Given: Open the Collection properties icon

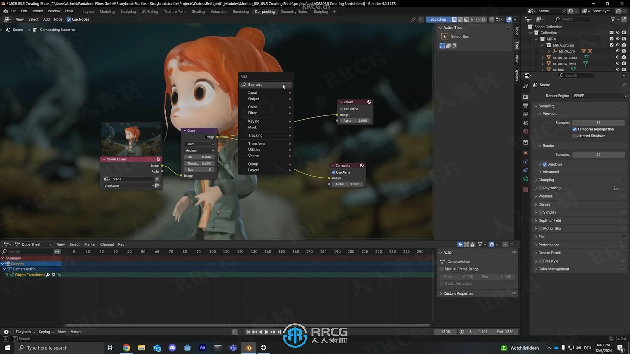Looking at the screenshot, I should coord(525,142).
